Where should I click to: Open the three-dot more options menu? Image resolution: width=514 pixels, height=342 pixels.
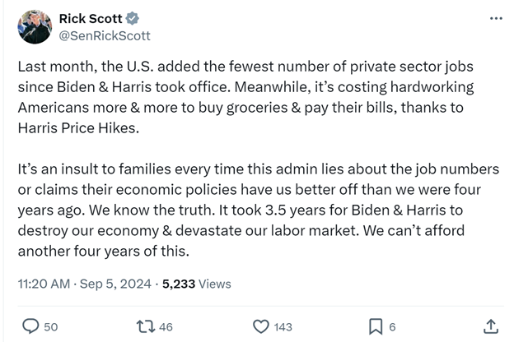pyautogui.click(x=496, y=18)
